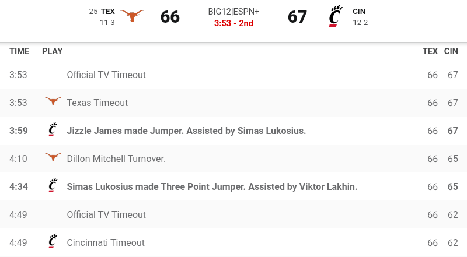Select the Jizzle James made Jumper play
Screen dimensions: 467x257
click(186, 131)
